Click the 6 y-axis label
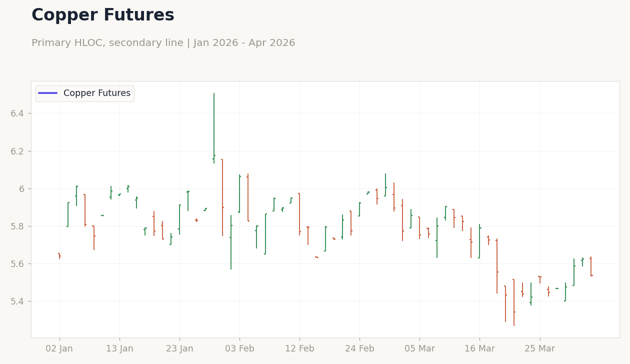The width and height of the screenshot is (630, 364). coord(22,188)
